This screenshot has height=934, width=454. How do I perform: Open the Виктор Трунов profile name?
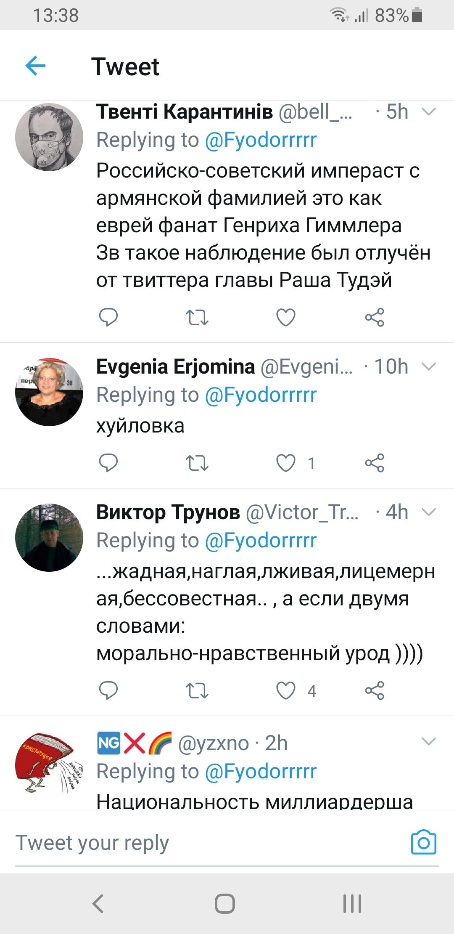[x=168, y=512]
